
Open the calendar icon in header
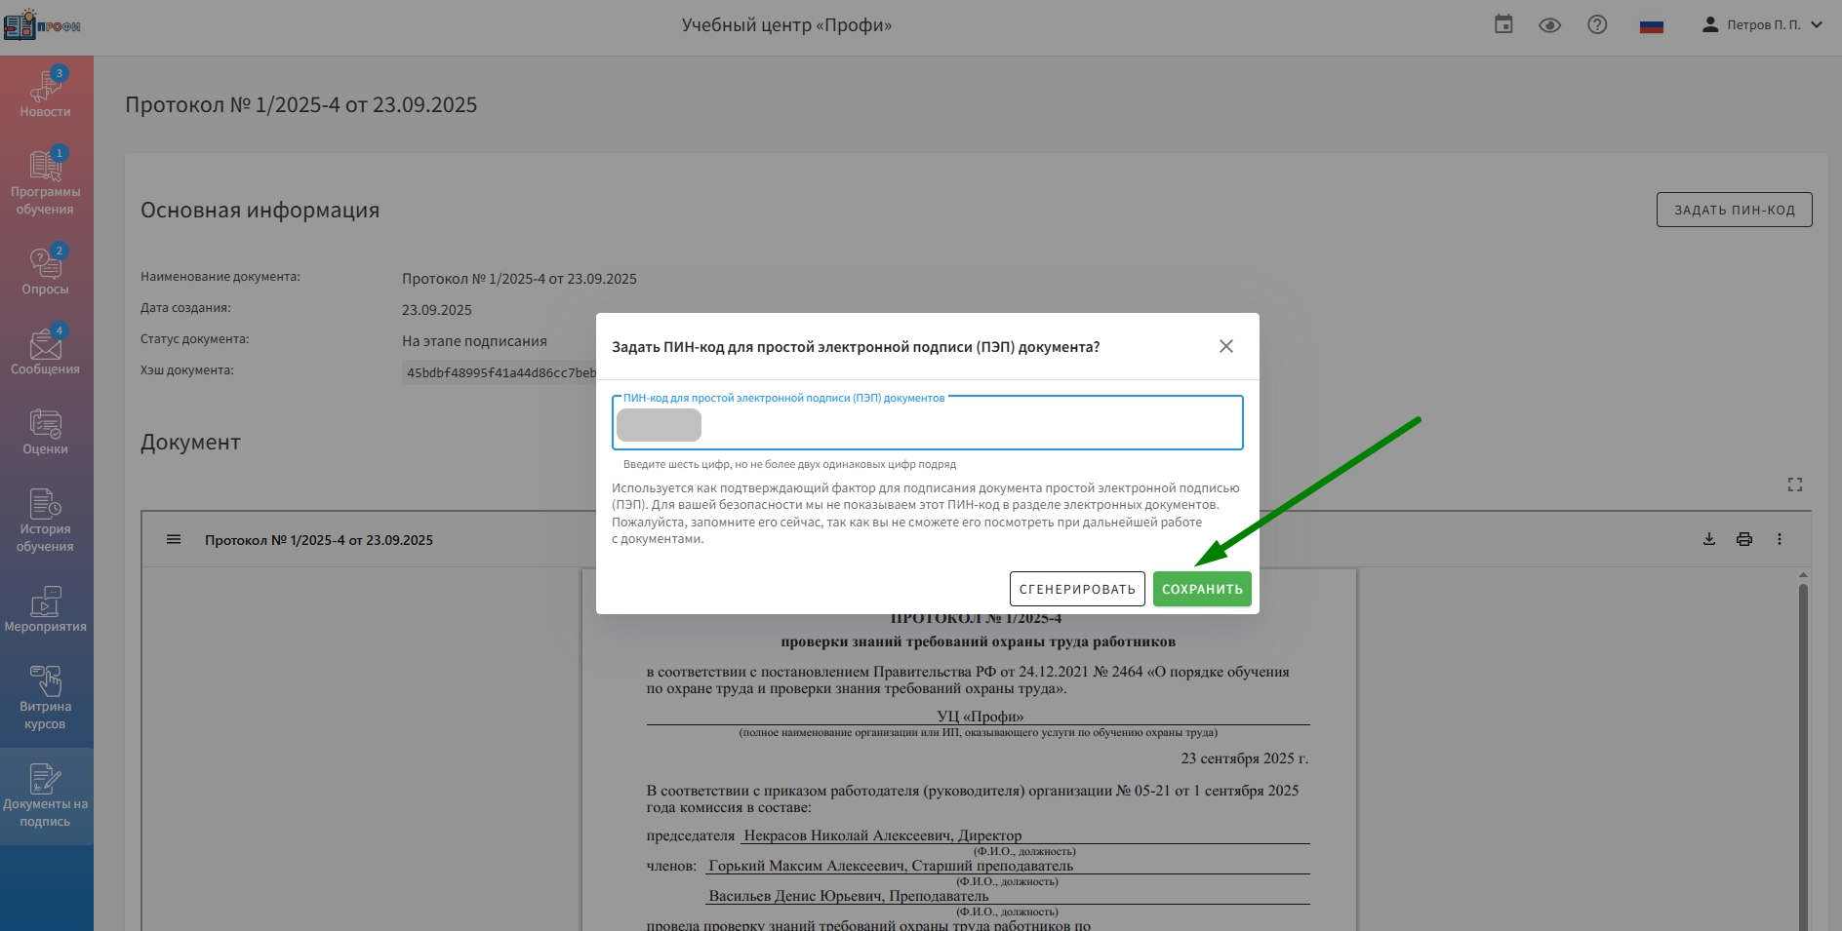1503,25
